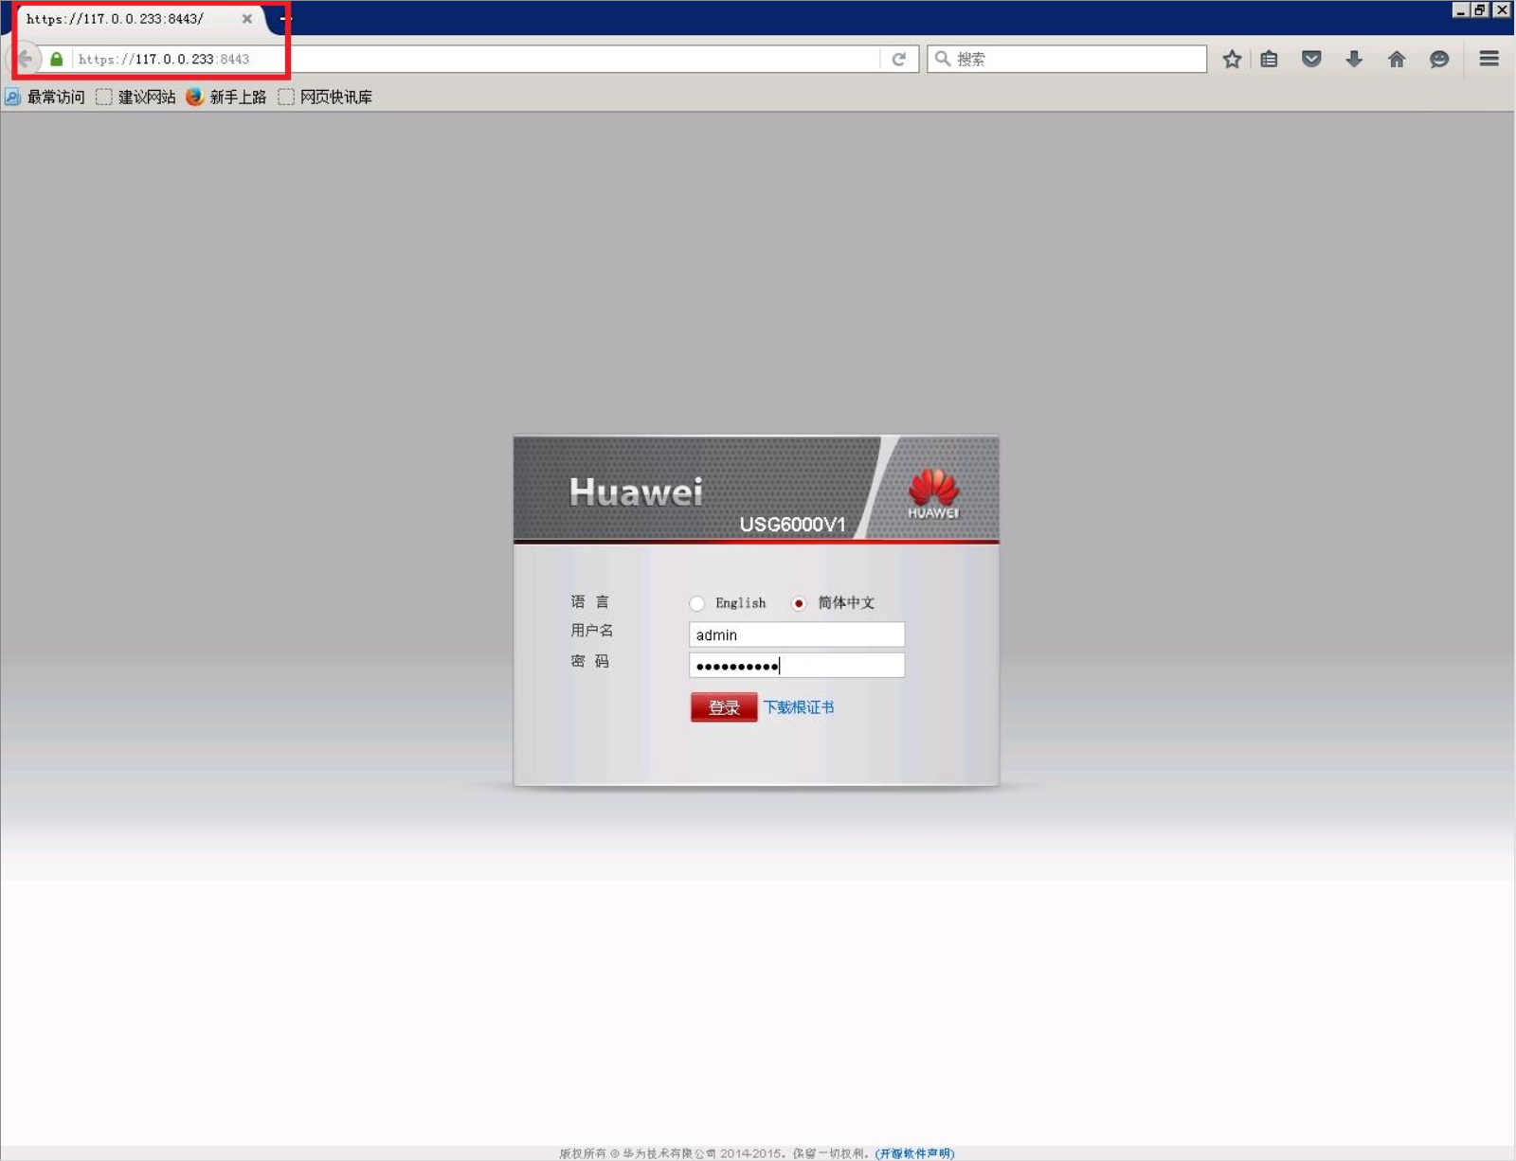Viewport: 1516px width, 1161px height.
Task: Open the 开源软件声明 footer link
Action: [x=915, y=1152]
